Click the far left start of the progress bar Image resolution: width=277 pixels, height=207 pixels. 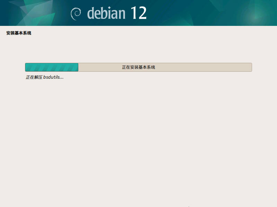click(x=27, y=67)
